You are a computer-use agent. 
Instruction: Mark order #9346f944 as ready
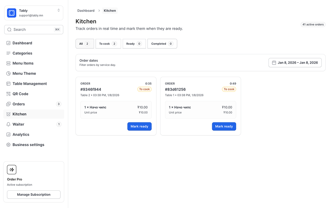[139, 126]
